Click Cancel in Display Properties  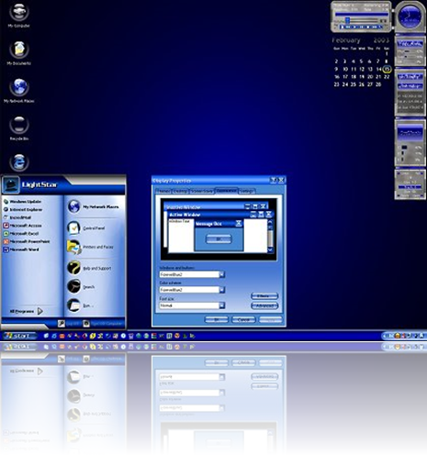(x=243, y=320)
